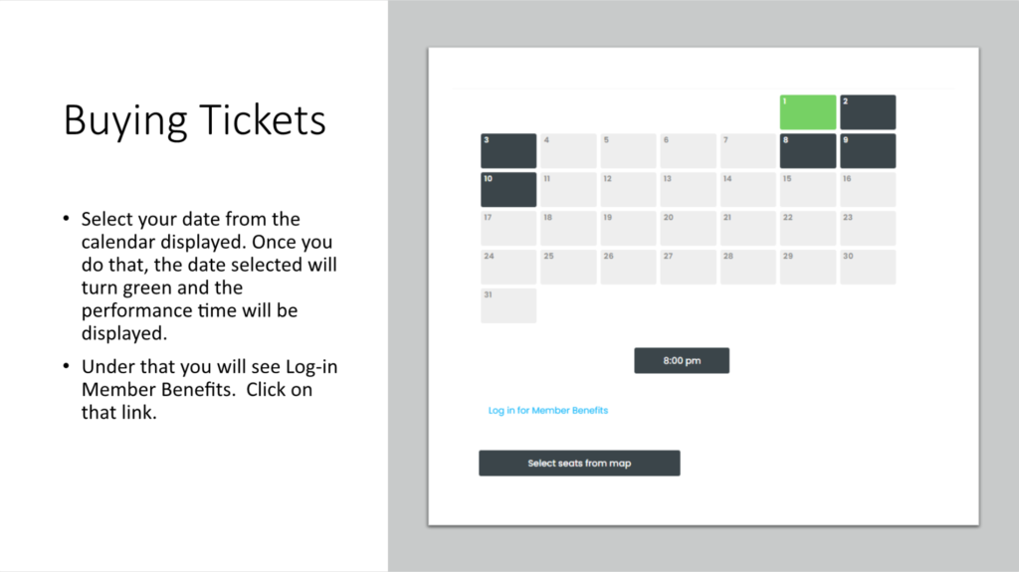
Task: Click date 12 in the calendar
Action: tap(628, 190)
